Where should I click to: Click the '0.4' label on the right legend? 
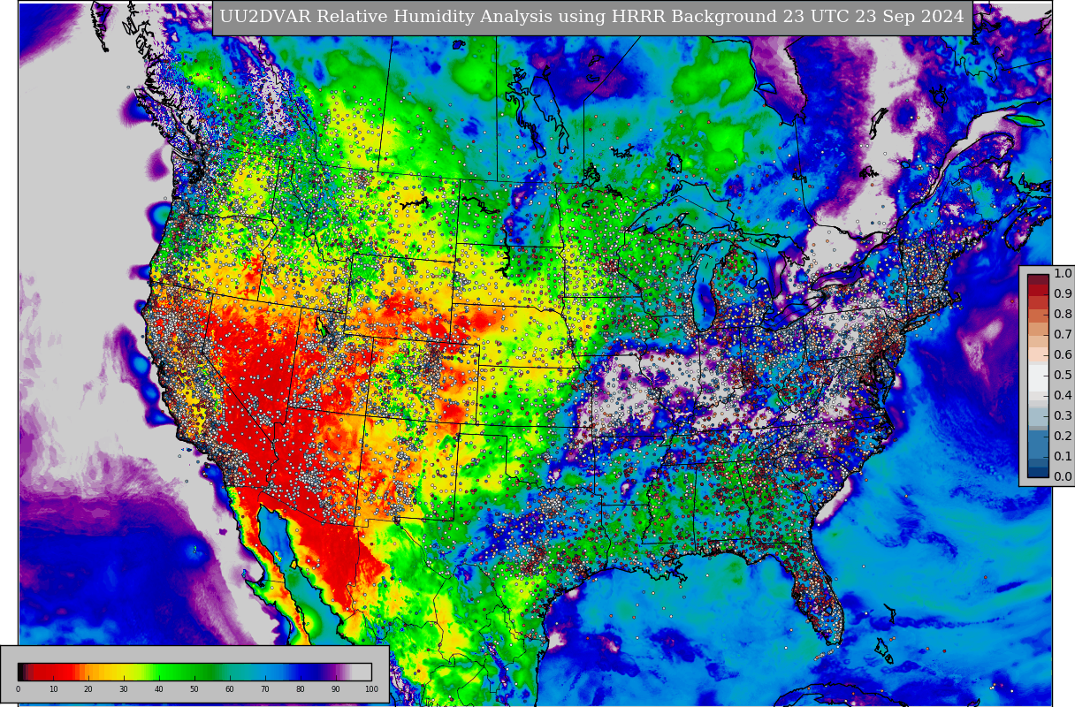1063,396
